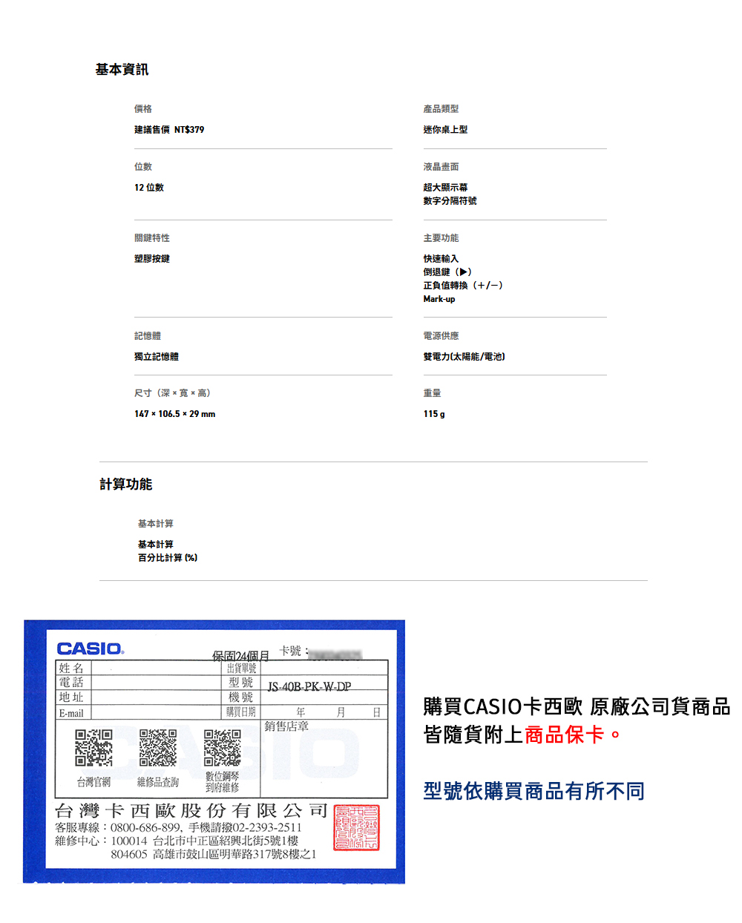The width and height of the screenshot is (742, 923).
Task: Click the 位數 label
Action: (x=143, y=167)
